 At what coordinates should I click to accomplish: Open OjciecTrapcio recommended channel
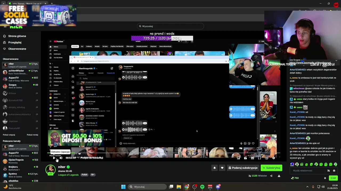point(20,161)
